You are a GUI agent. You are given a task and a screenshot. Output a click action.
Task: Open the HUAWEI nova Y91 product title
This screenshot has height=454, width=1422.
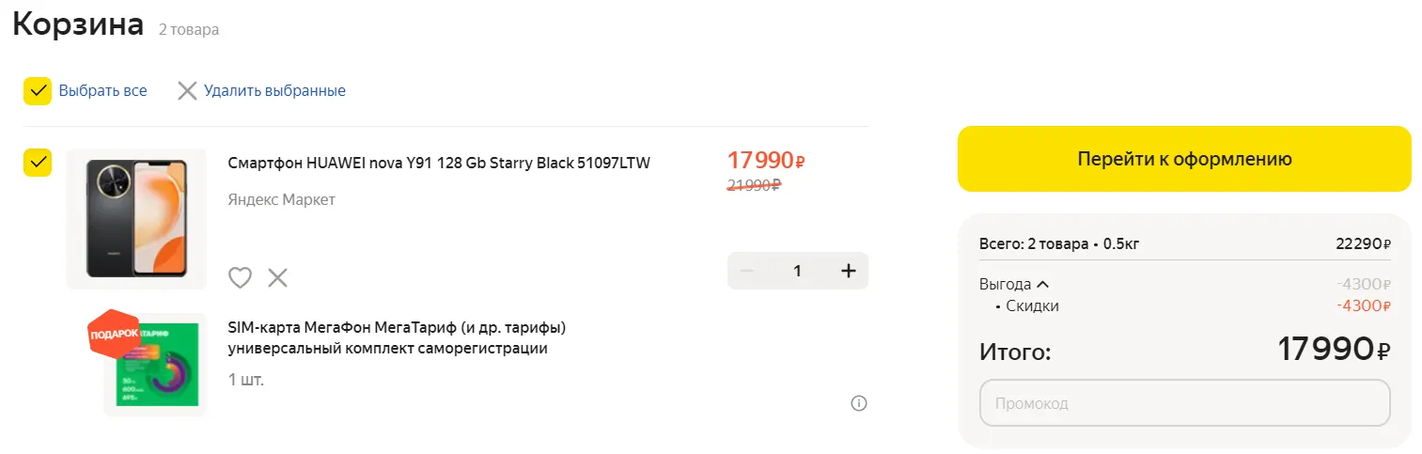point(439,163)
